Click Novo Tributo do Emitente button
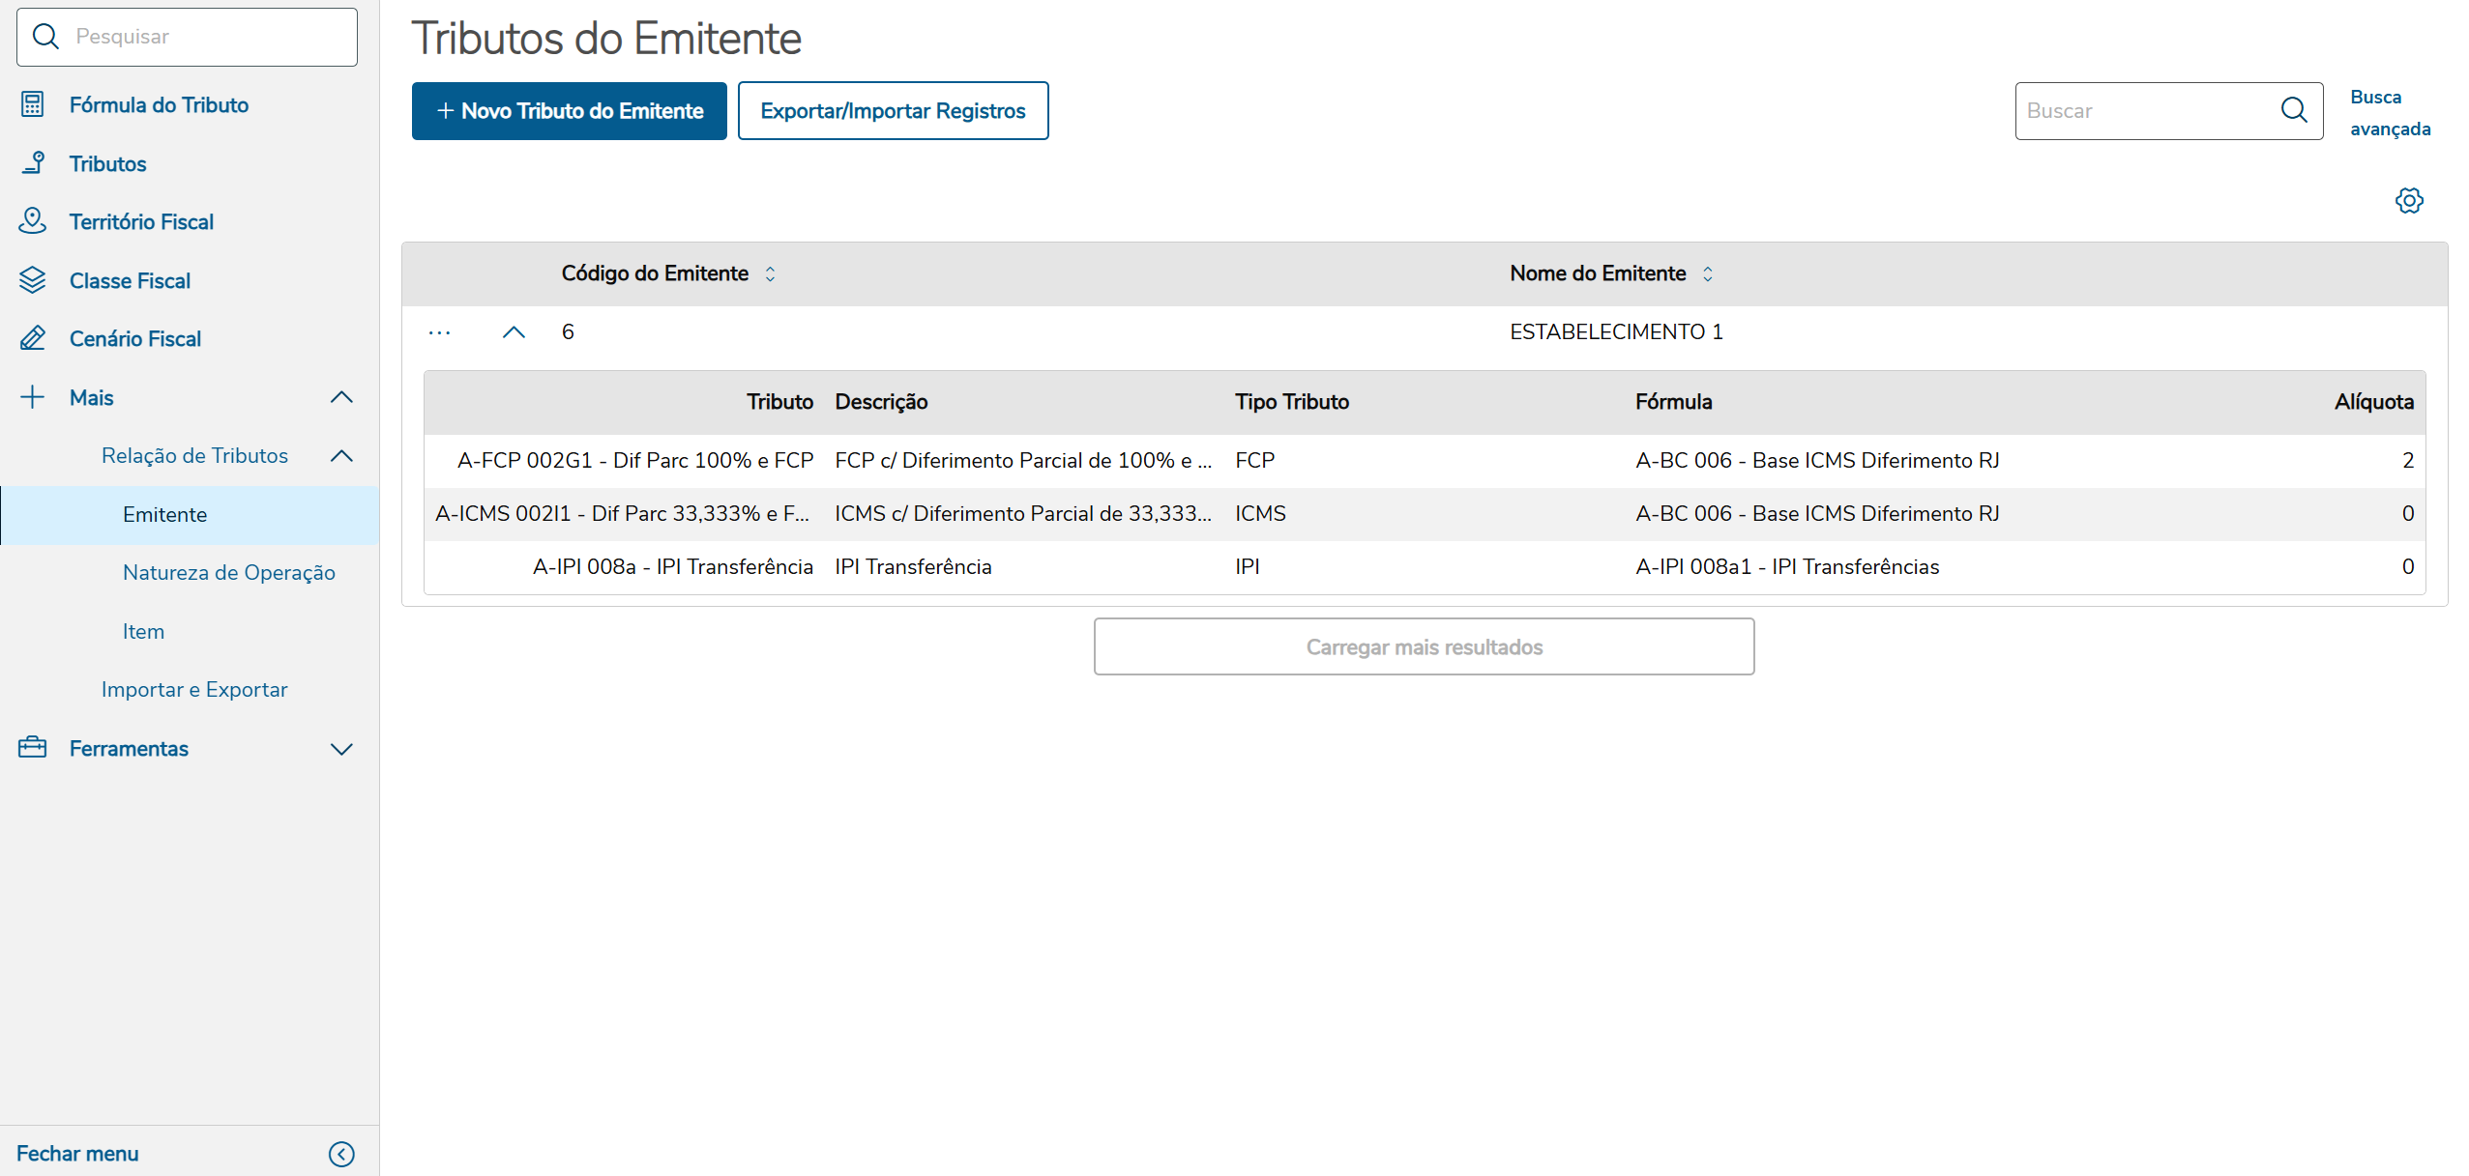 tap(569, 111)
